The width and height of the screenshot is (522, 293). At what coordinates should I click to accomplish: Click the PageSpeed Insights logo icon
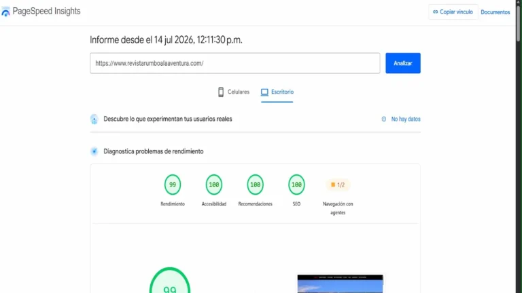tap(5, 12)
